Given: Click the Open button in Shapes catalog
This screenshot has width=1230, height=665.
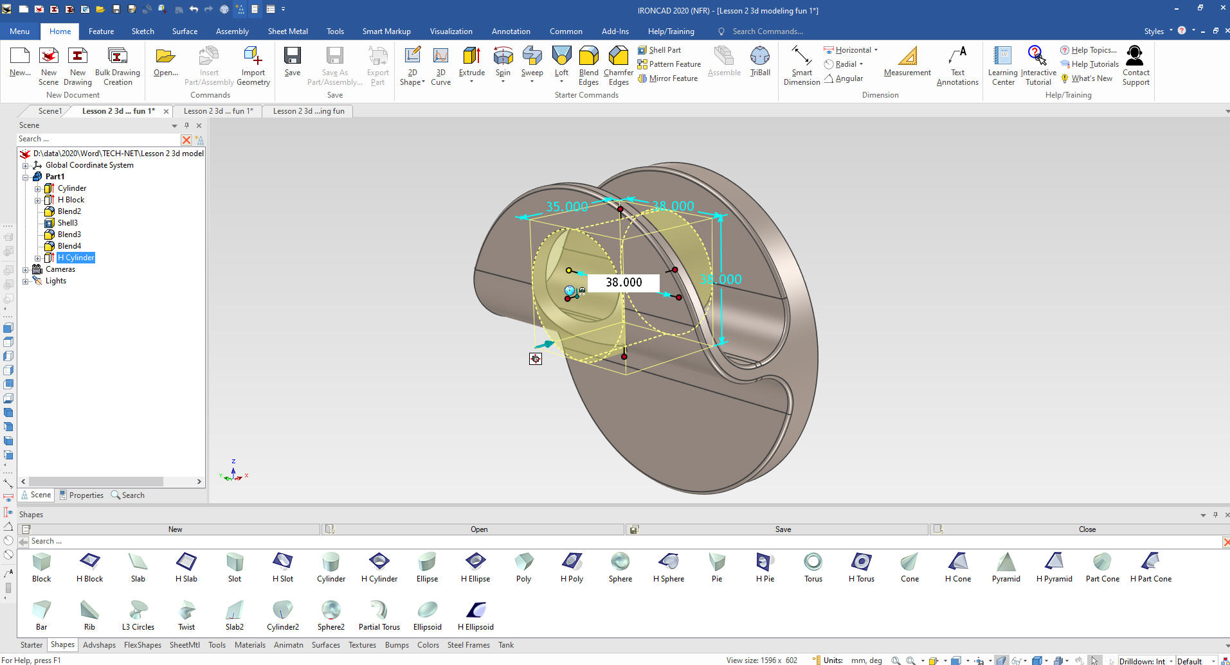Looking at the screenshot, I should point(478,529).
